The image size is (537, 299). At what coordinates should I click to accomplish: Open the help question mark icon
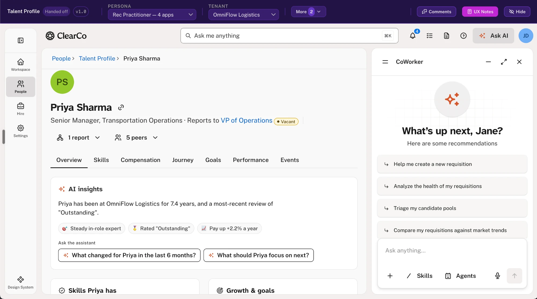click(x=463, y=36)
